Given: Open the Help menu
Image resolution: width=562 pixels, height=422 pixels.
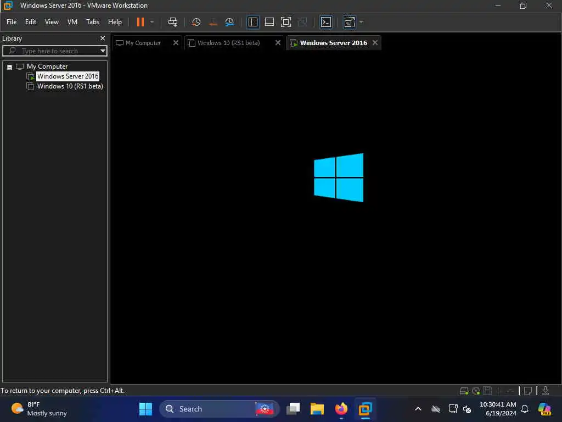Looking at the screenshot, I should tap(115, 22).
